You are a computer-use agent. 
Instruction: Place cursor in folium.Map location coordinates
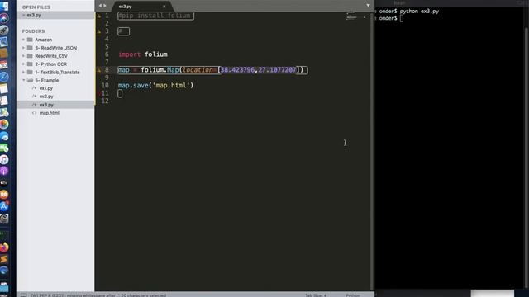tap(258, 70)
